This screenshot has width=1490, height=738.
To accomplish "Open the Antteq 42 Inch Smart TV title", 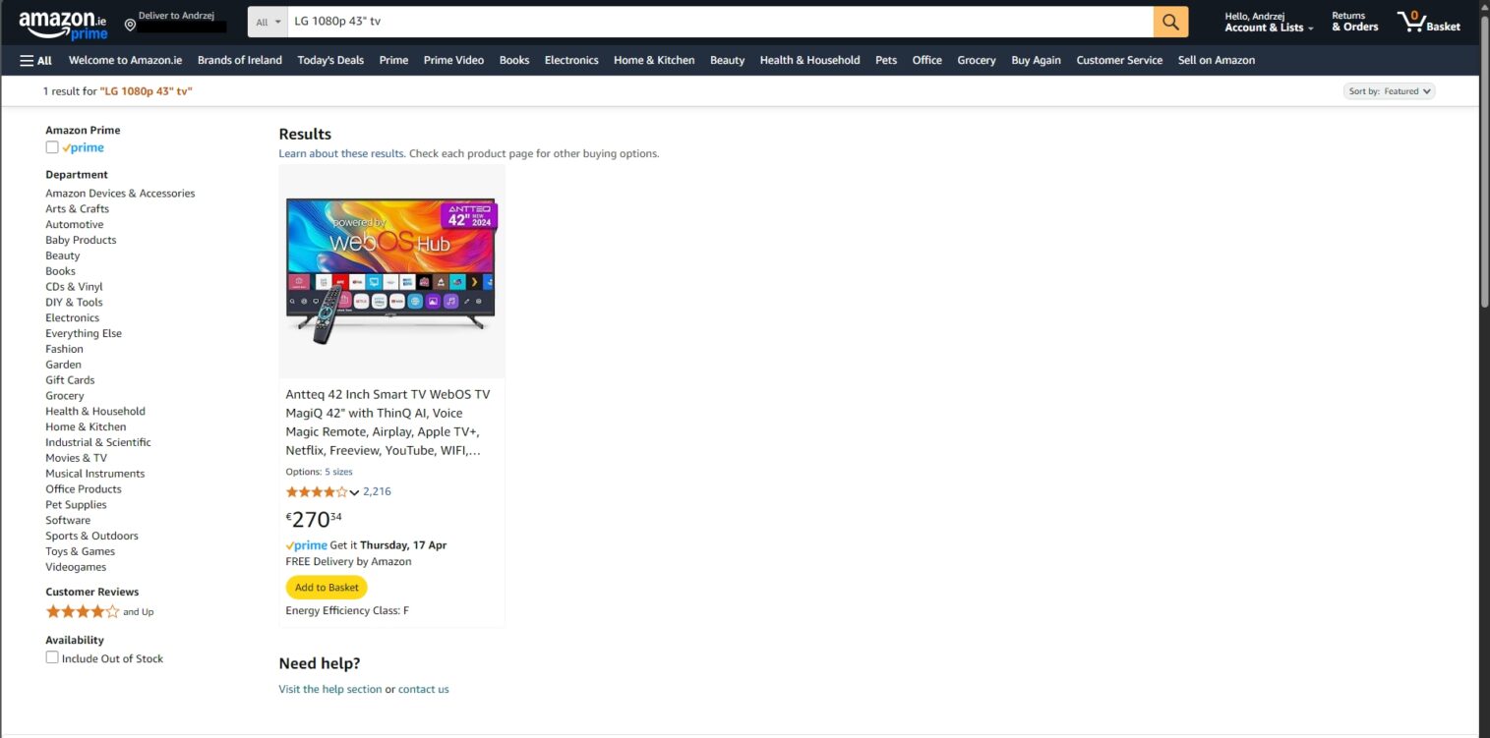I will [x=387, y=423].
